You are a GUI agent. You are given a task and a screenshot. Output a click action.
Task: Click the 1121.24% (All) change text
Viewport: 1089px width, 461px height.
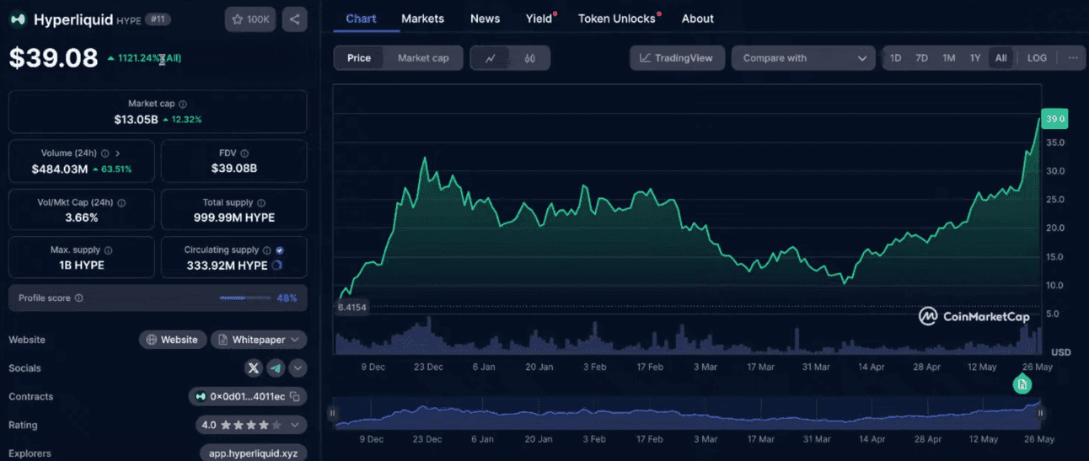click(x=150, y=58)
